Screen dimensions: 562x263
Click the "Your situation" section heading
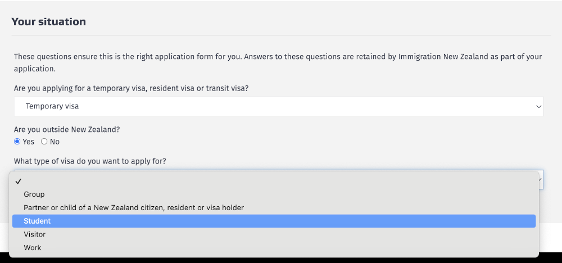pos(49,22)
